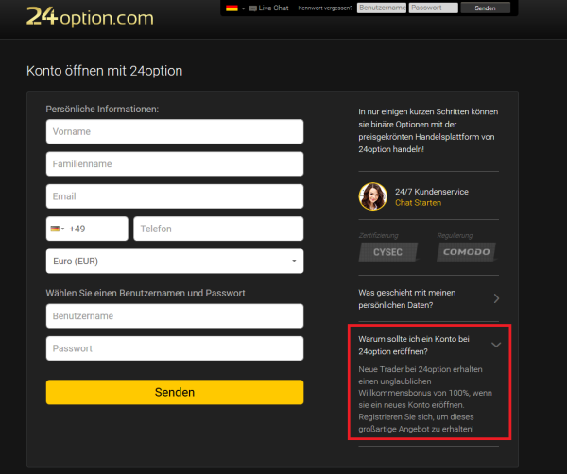Click the Kennwort vergessen? link
Viewport: 567px width, 474px height.
[x=325, y=8]
